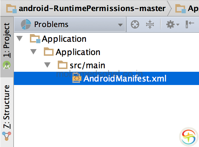Open the Problems view dropdown
Screen dimensions: 199x147
click(x=70, y=24)
